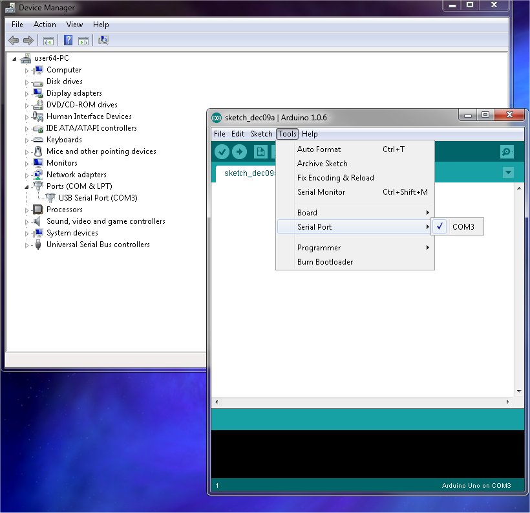Click 'Arduino Uno on COM3' status text
Viewport: 530px width, 513px height.
[476, 485]
